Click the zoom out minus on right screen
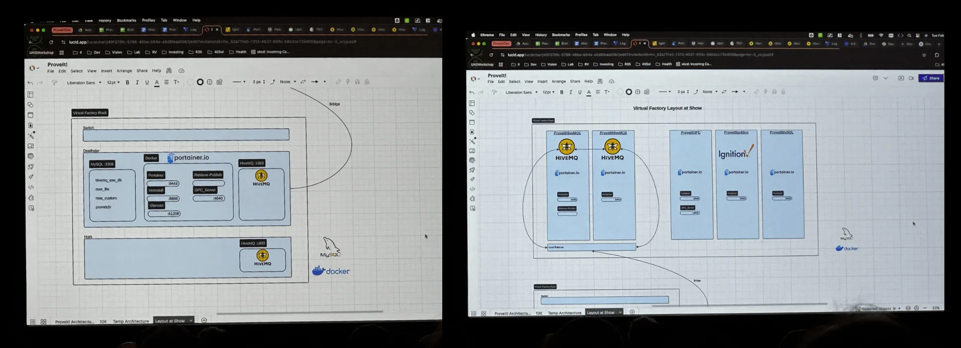Viewport: 961px width, 348px height. point(925,308)
